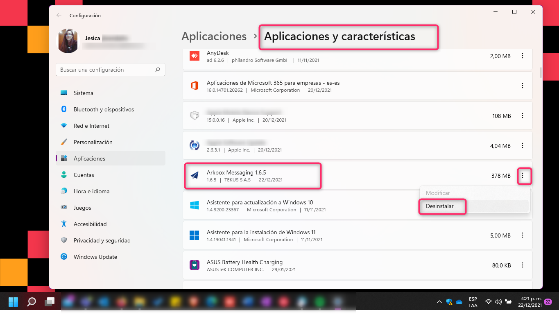559x326 pixels.
Task: Open more options for Arkbox Messaging
Action: 523,176
